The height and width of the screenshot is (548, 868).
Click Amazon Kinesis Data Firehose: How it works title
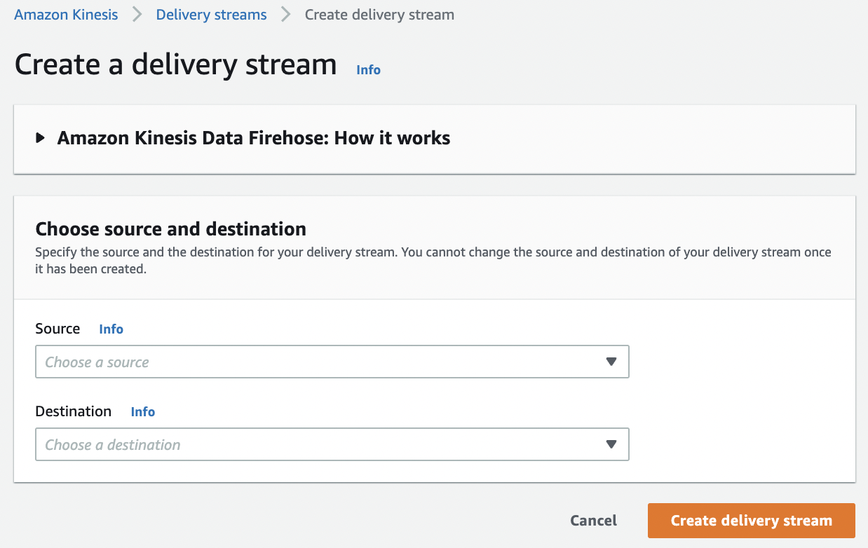(x=254, y=138)
